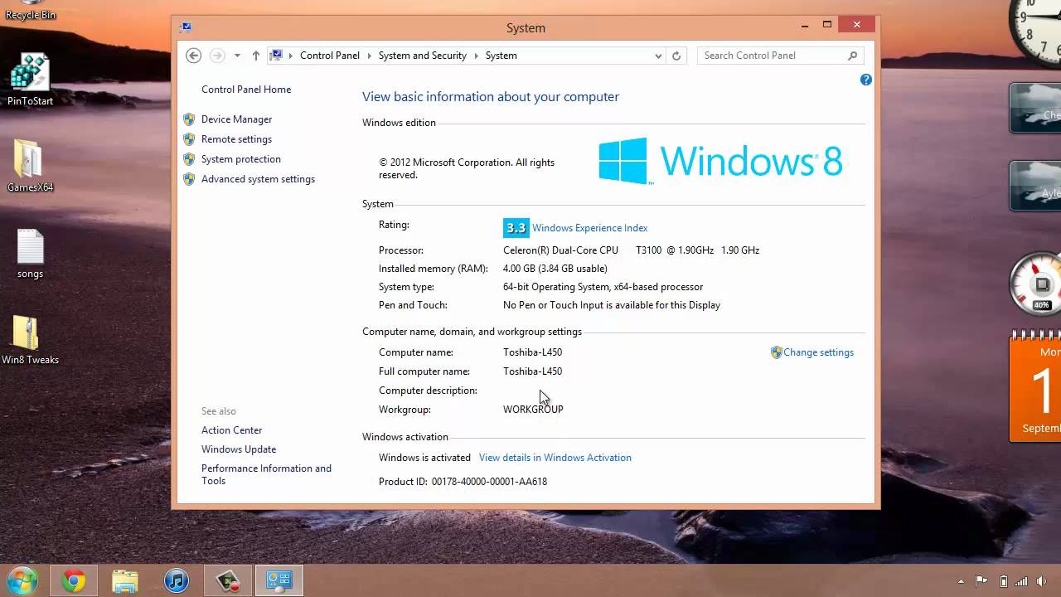Go up one level arrow
Viewport: 1061px width, 597px height.
[255, 56]
